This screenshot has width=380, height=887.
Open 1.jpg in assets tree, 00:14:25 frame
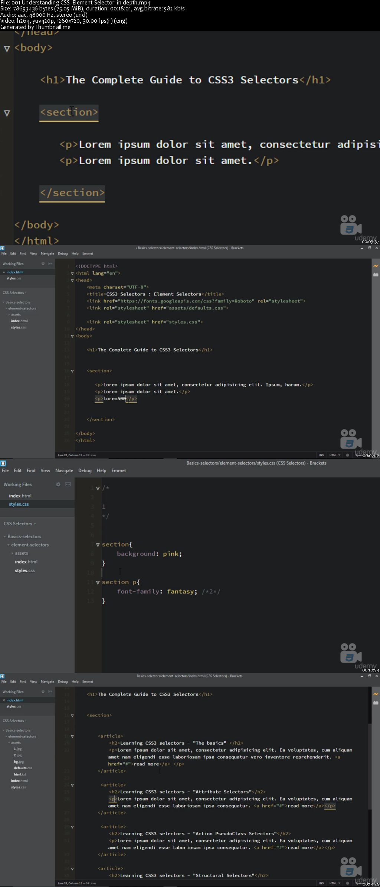(18, 749)
